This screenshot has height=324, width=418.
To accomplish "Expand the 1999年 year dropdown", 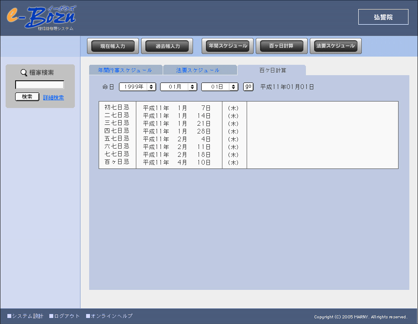I will tap(138, 87).
